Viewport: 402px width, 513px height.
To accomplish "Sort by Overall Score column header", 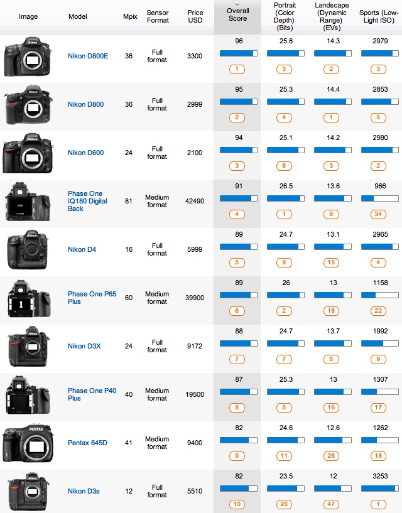I will [237, 14].
